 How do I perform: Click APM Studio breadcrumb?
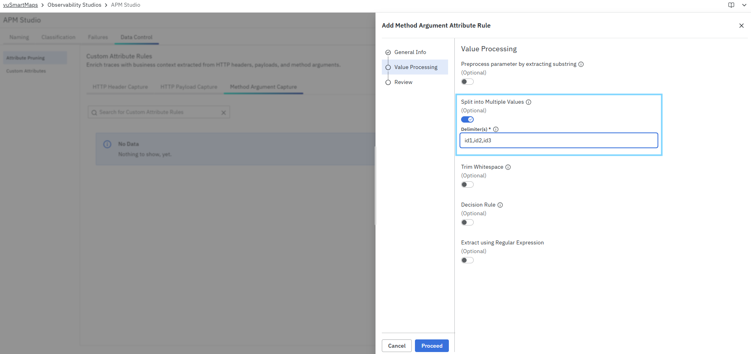pyautogui.click(x=125, y=5)
